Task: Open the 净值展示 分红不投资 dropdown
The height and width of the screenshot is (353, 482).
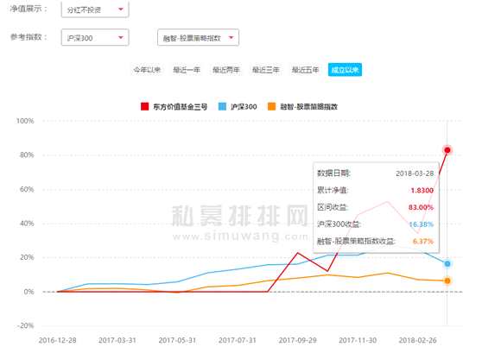Action: pyautogui.click(x=95, y=9)
